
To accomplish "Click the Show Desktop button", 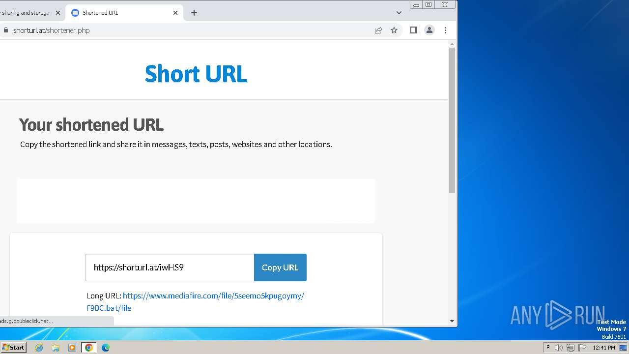I will tap(623, 348).
